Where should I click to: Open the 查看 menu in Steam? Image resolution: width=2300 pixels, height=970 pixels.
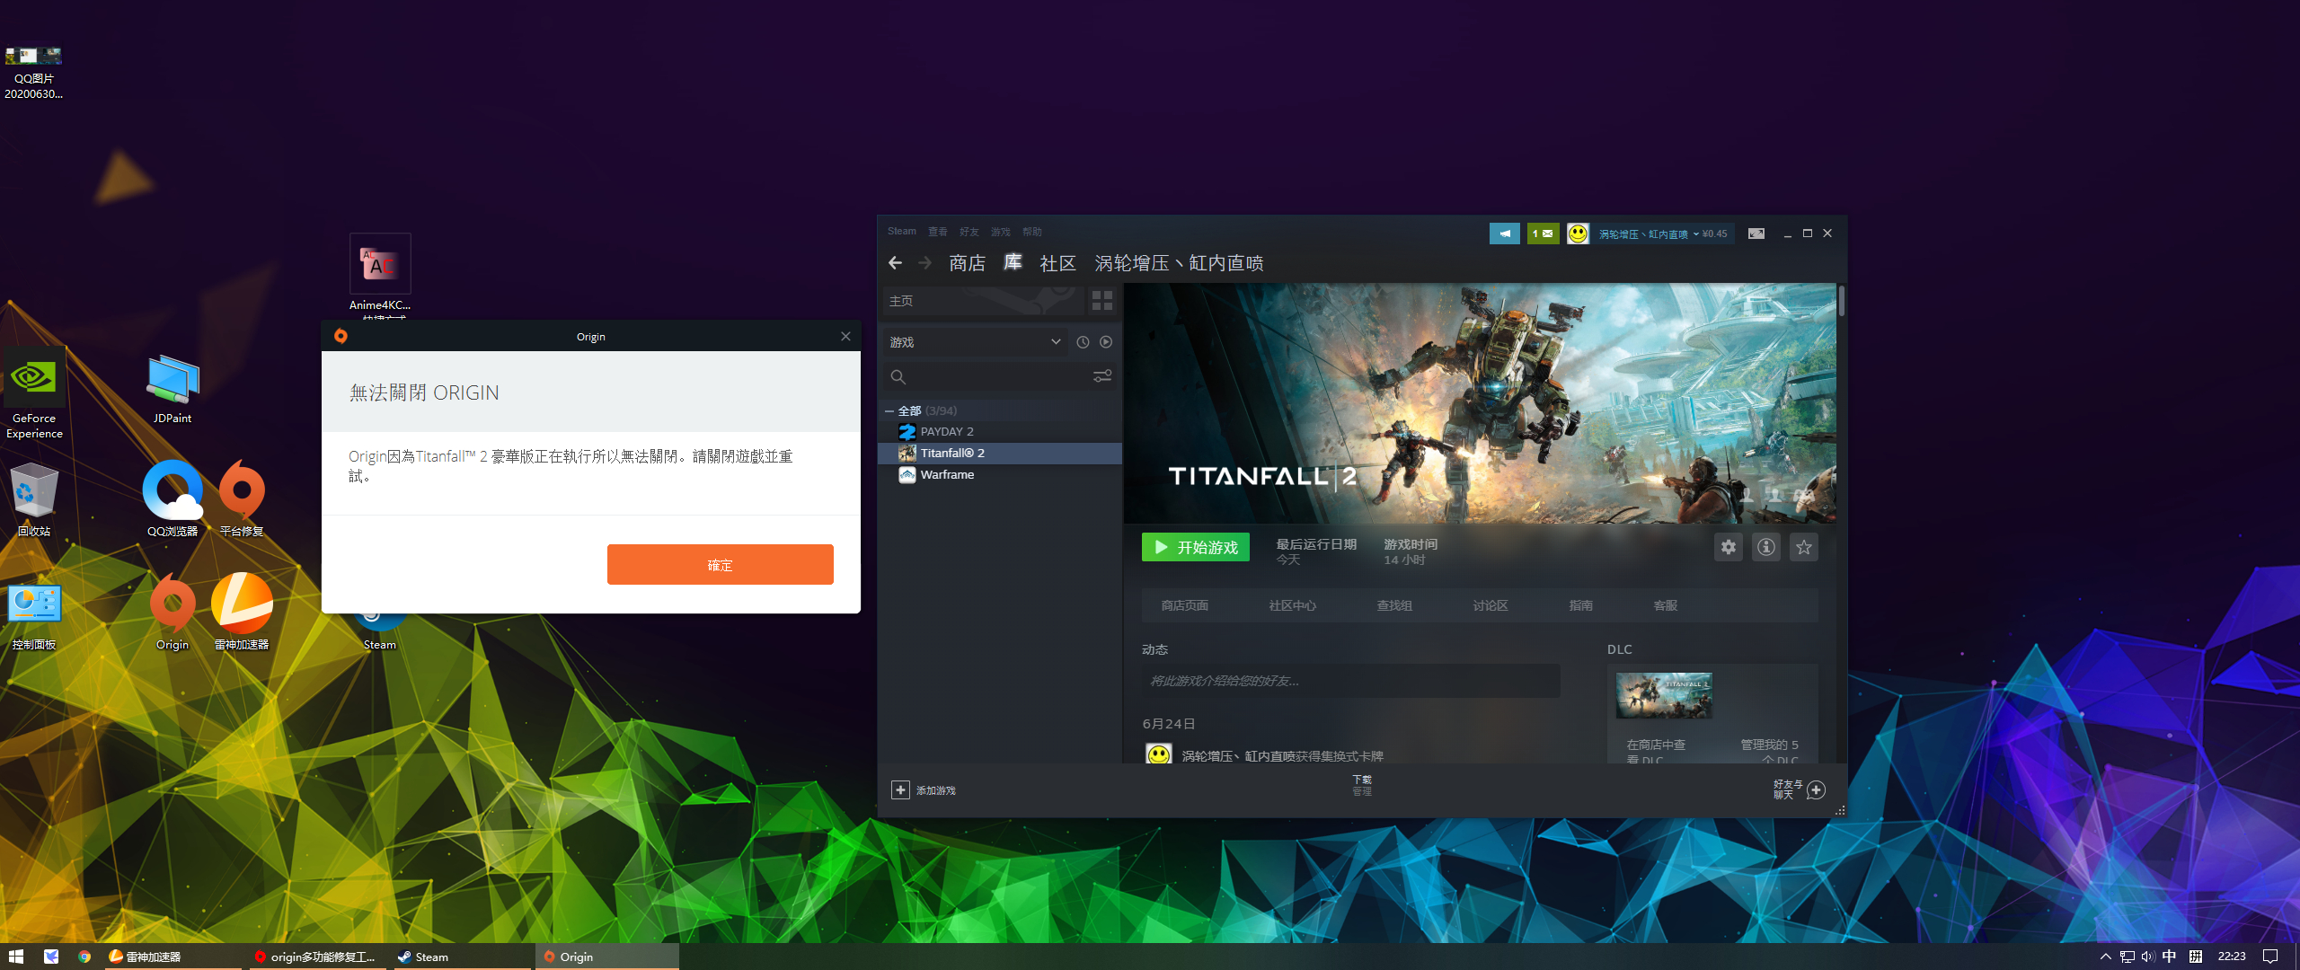click(x=938, y=232)
